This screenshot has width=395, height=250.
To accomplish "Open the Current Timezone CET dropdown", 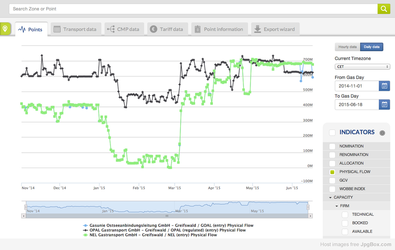I will (362, 67).
